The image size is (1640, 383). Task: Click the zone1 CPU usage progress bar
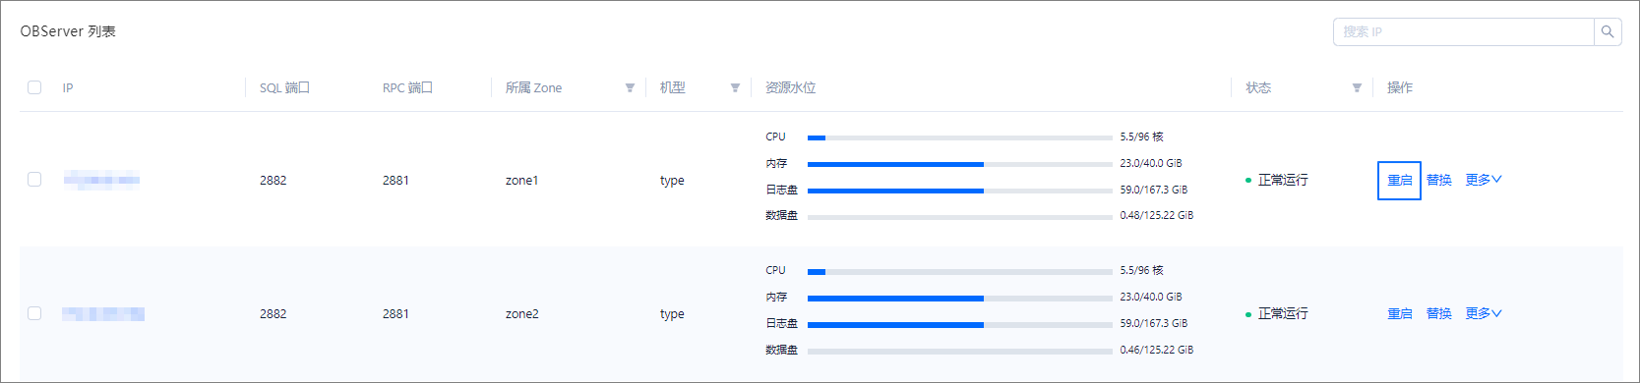[x=959, y=137]
